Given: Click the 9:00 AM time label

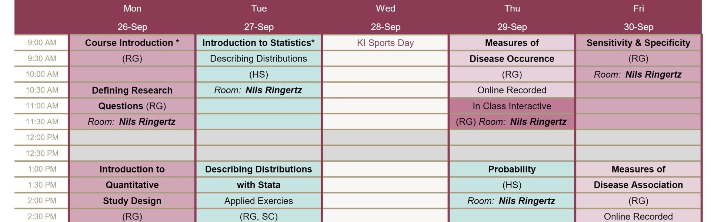Looking at the screenshot, I should coord(42,43).
